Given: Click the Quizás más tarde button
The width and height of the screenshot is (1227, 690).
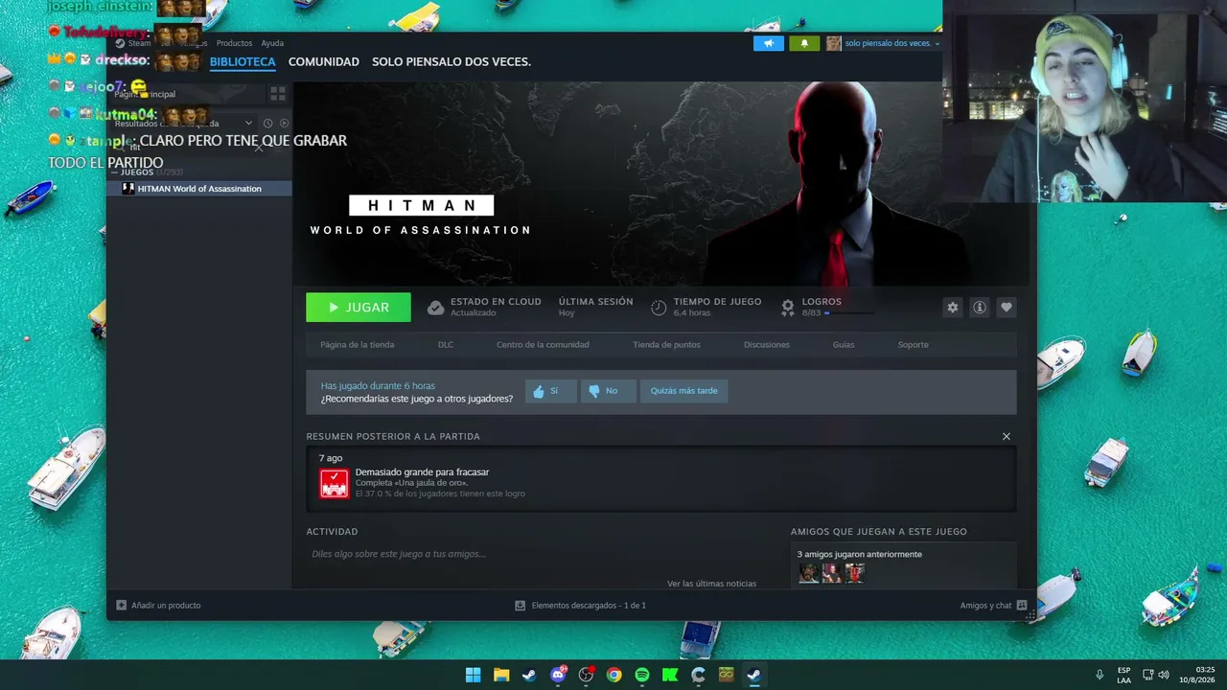Looking at the screenshot, I should click(x=683, y=391).
